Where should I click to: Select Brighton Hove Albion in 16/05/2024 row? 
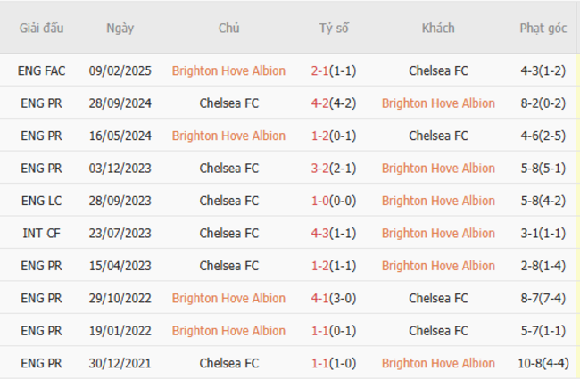(x=228, y=136)
